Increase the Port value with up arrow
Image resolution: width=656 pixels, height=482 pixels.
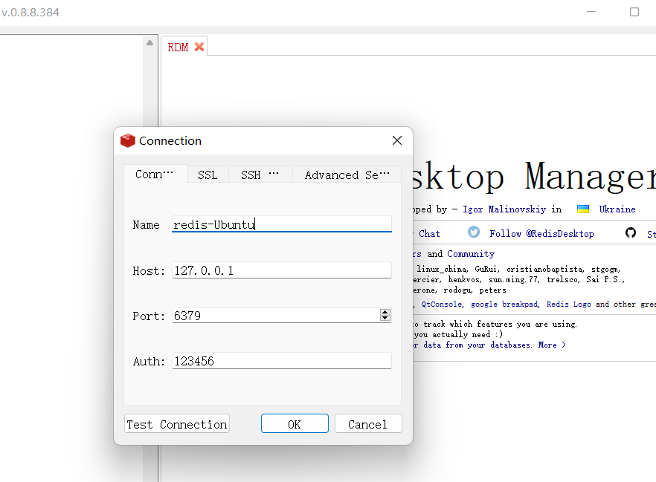pos(385,312)
